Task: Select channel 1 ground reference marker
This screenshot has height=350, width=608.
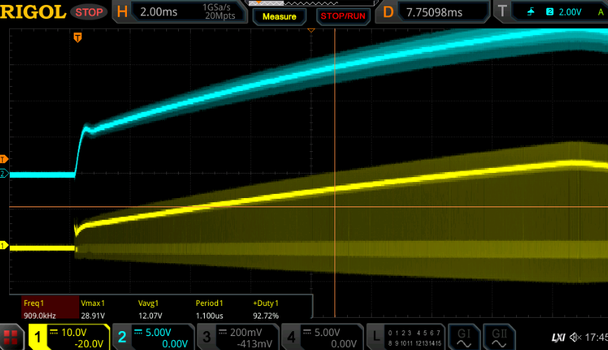Action: tap(4, 246)
